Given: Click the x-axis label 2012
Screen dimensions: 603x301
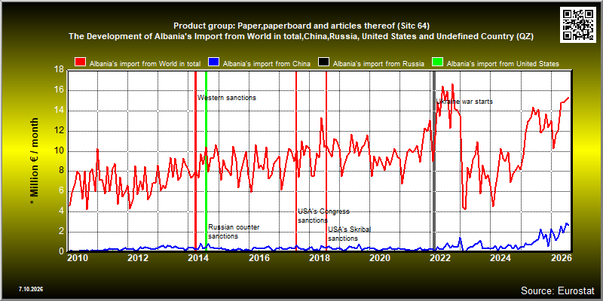Looking at the screenshot, I should (x=138, y=258).
